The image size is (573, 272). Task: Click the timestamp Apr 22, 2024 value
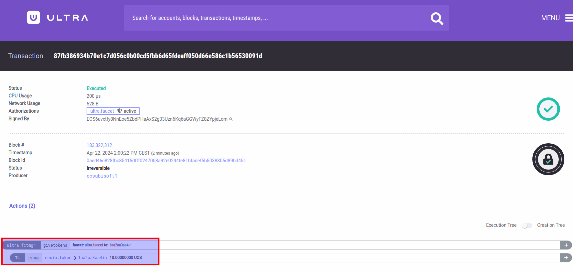pyautogui.click(x=118, y=153)
